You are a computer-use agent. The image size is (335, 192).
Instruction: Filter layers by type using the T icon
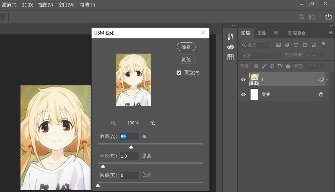coord(296,45)
